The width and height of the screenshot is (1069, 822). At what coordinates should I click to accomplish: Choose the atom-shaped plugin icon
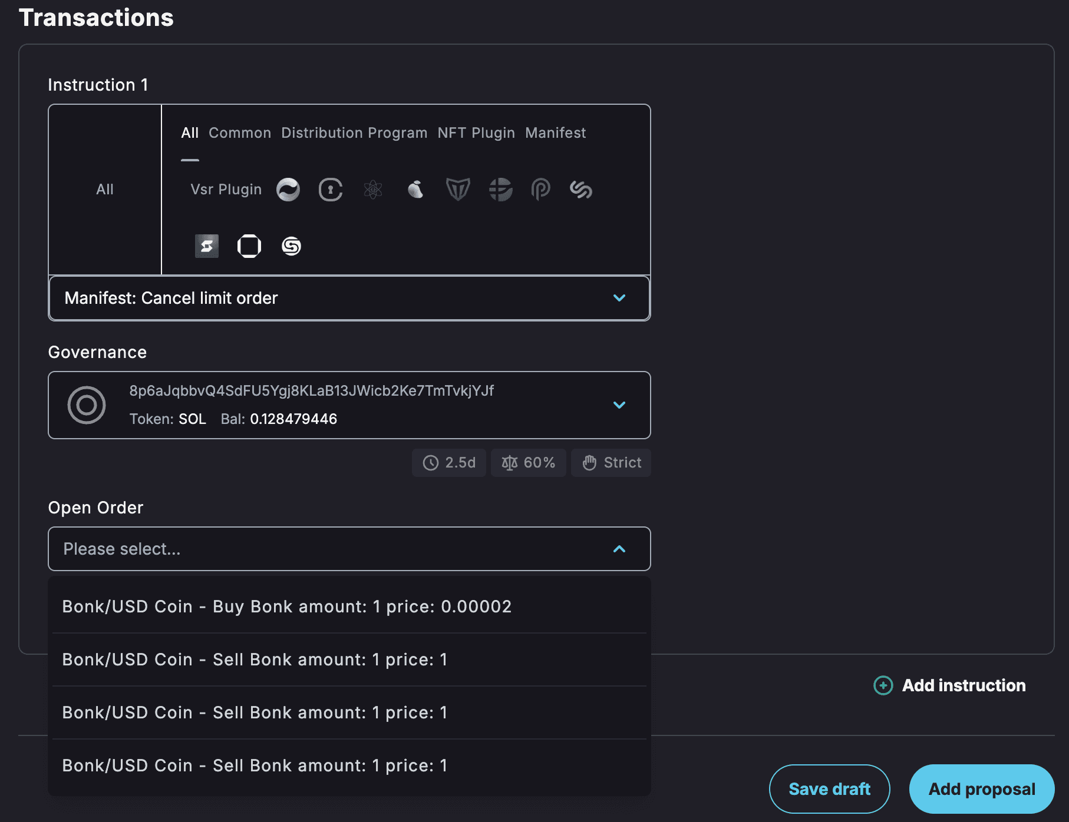coord(373,190)
